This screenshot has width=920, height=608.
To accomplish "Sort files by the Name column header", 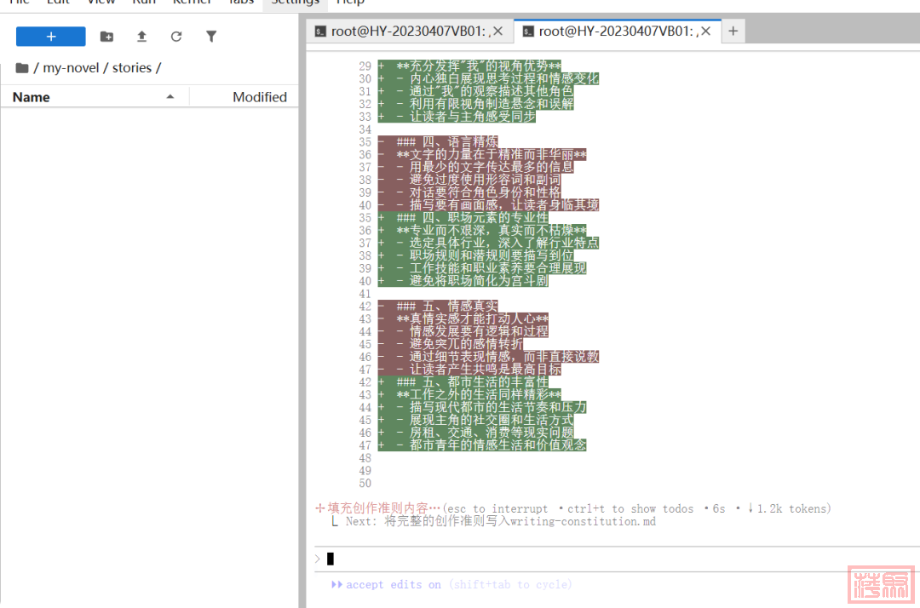I will click(32, 97).
